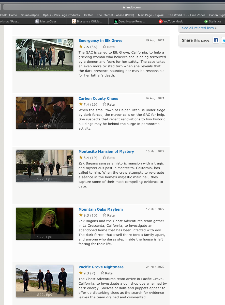This screenshot has height=305, width=225.
Task: Open Carbon County Chaos episode link
Action: click(98, 98)
